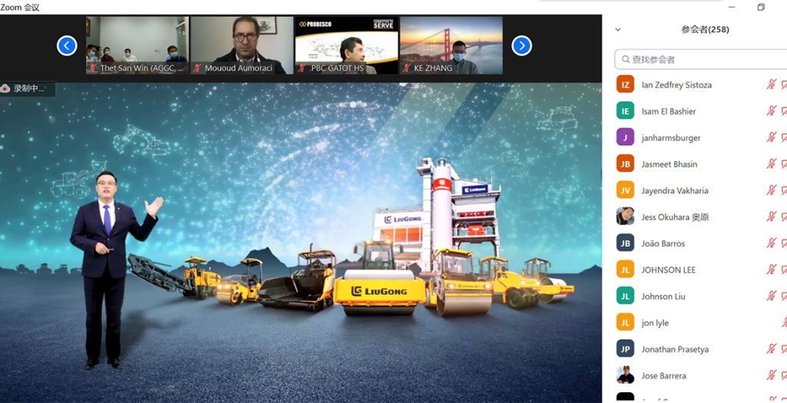Click Jonathan Prasetya's JP avatar icon

[x=625, y=348]
